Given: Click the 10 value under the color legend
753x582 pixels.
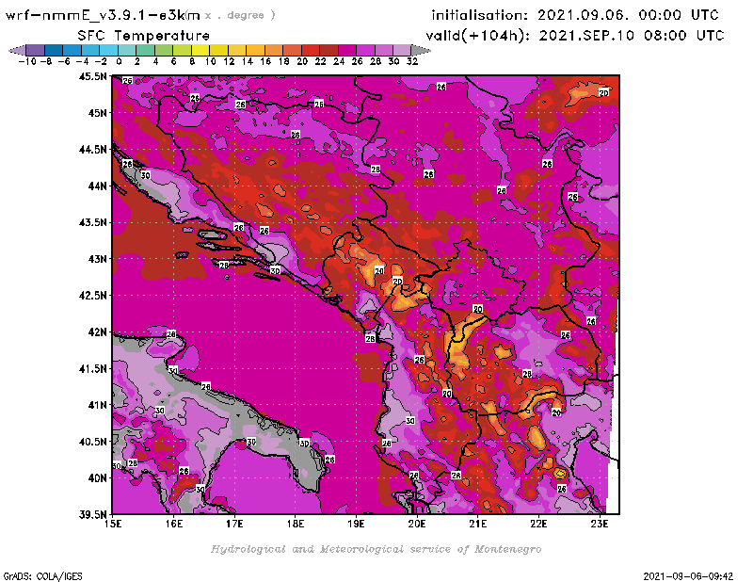Looking at the screenshot, I should (210, 61).
